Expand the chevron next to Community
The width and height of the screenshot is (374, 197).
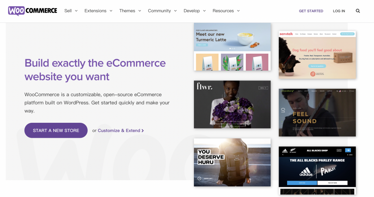click(175, 11)
